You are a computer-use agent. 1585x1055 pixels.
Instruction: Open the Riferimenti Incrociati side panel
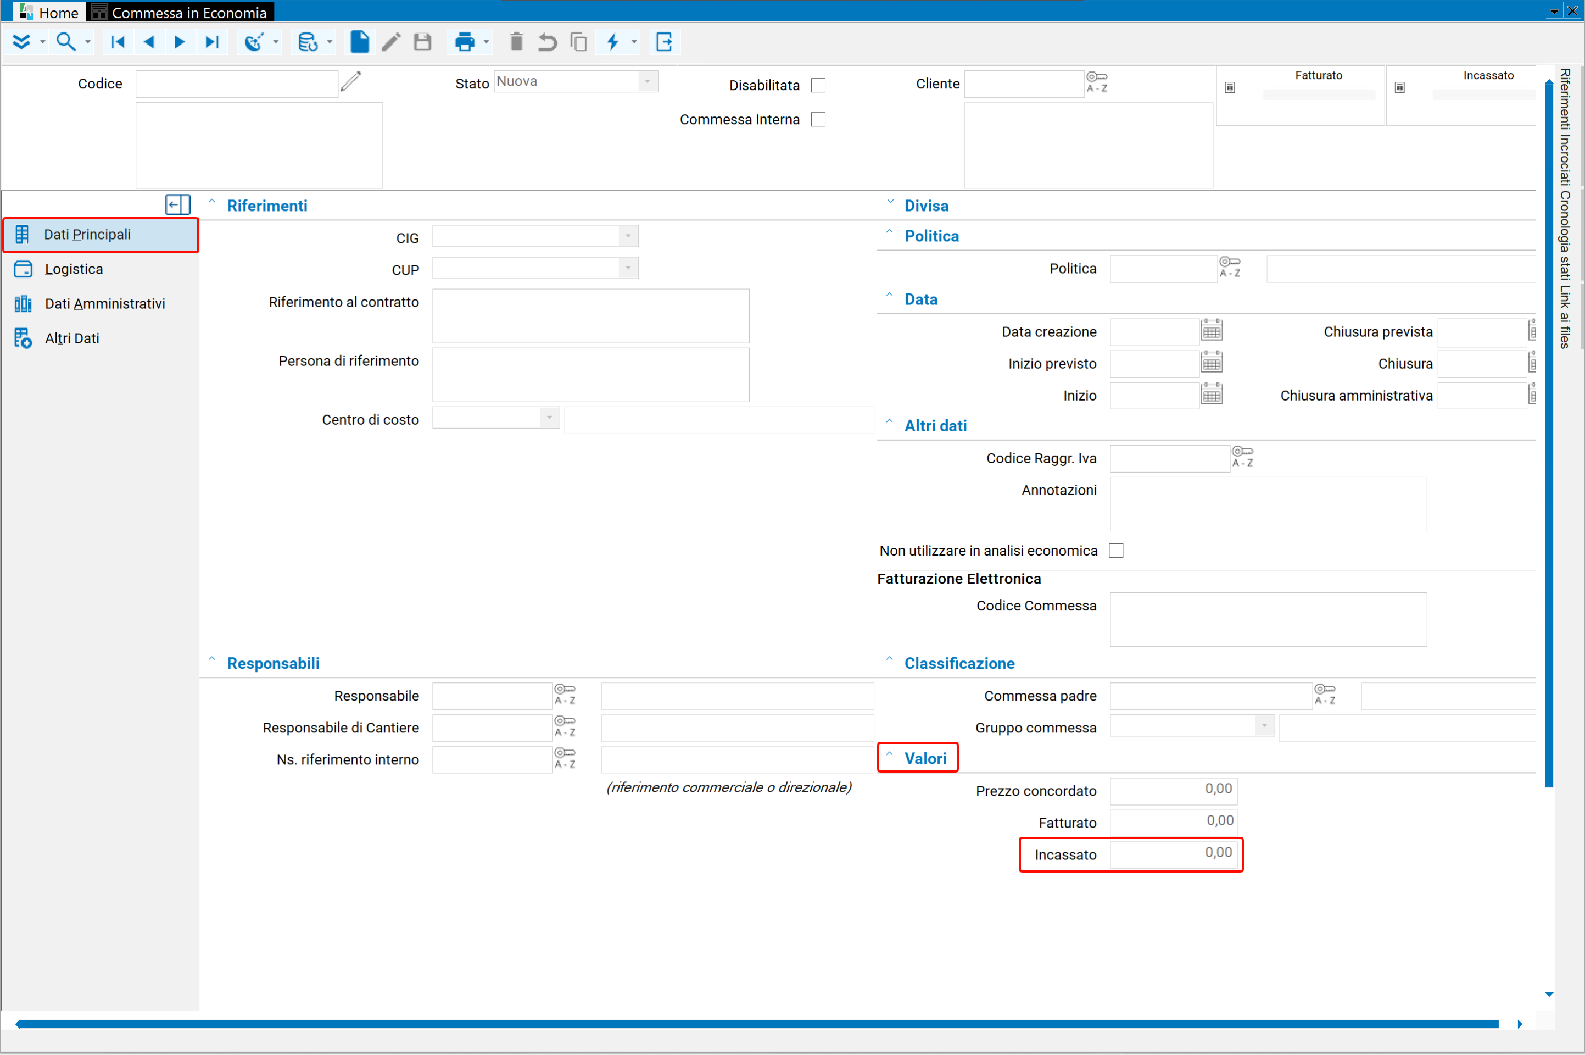pos(1565,127)
